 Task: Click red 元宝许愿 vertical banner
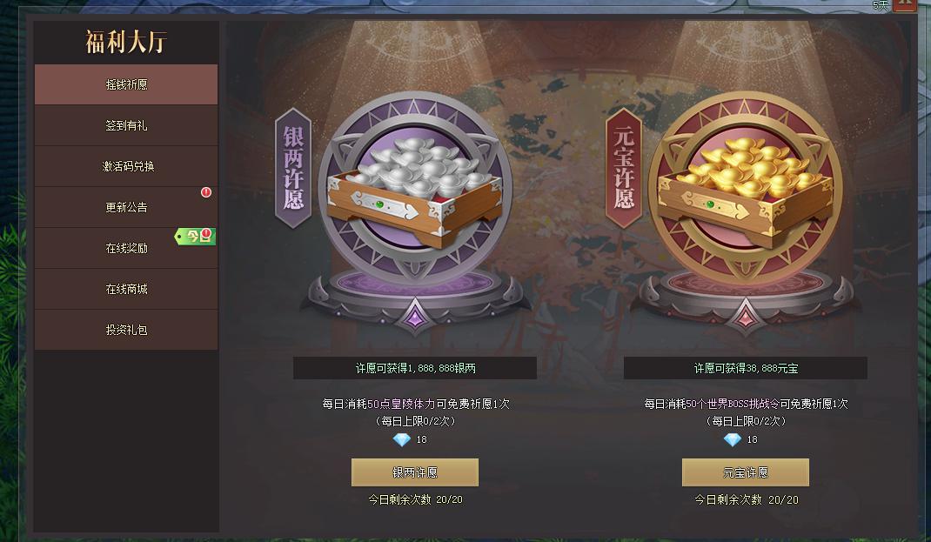coord(624,168)
